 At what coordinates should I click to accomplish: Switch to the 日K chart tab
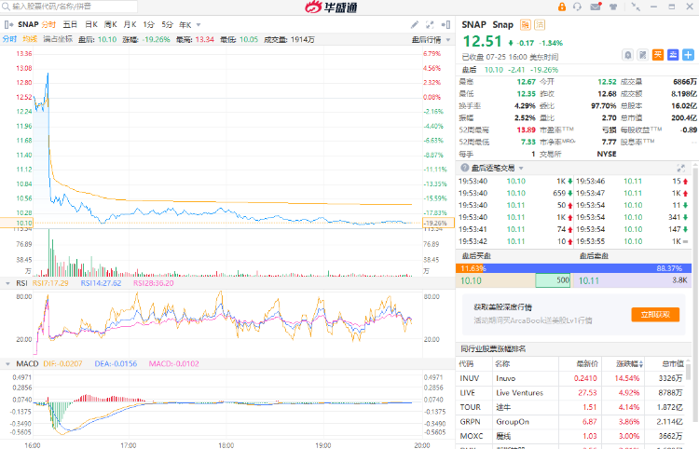pyautogui.click(x=91, y=24)
